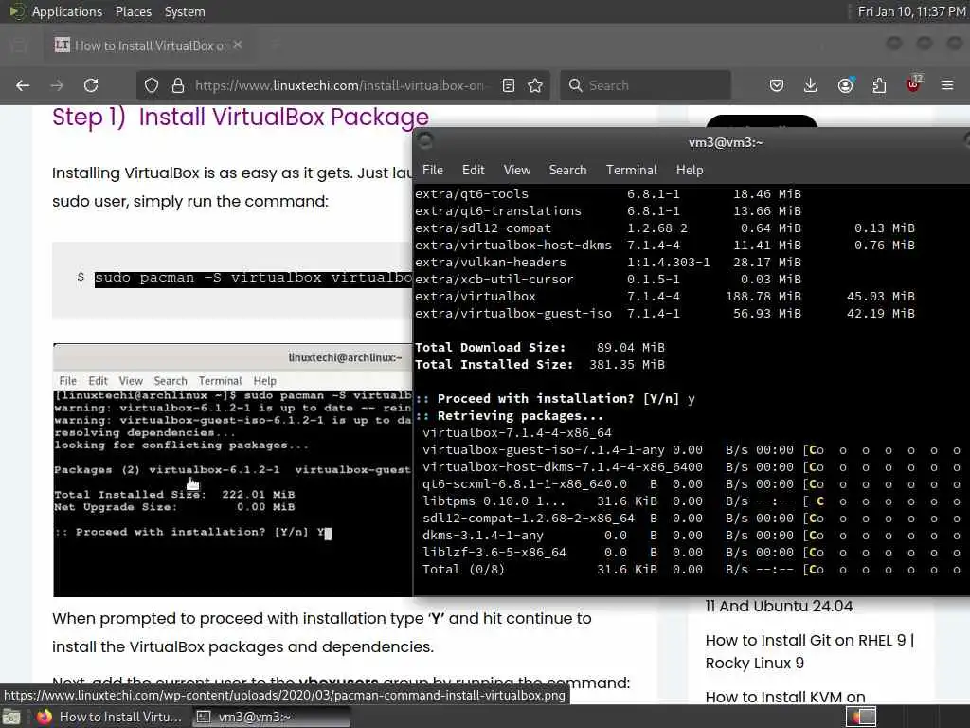The image size is (970, 728).
Task: Open the System menu in top panel
Action: click(185, 11)
